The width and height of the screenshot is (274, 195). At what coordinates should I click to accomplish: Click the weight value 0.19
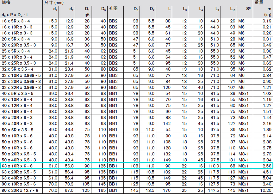click(266, 21)
